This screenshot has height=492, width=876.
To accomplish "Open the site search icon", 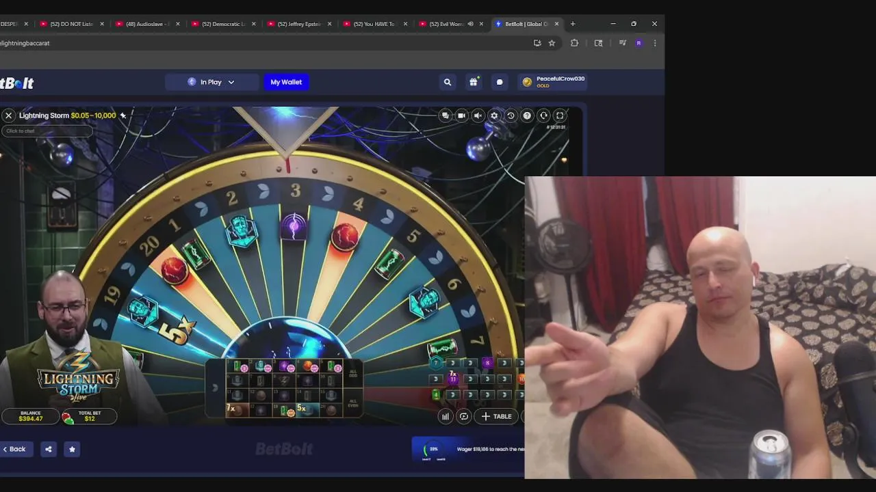I will [x=448, y=82].
